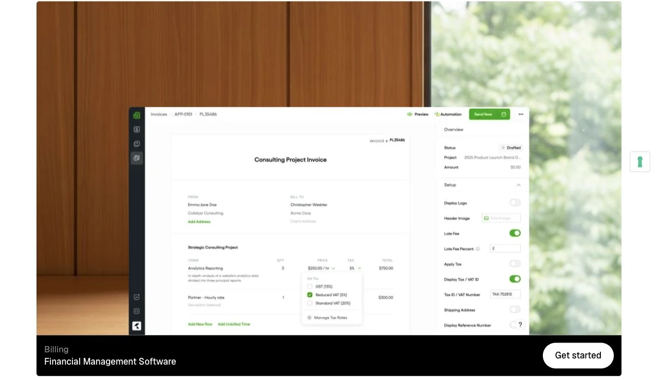Screen dimensions: 658x380
Task: Click the green app logo in sidebar
Action: pos(137,115)
